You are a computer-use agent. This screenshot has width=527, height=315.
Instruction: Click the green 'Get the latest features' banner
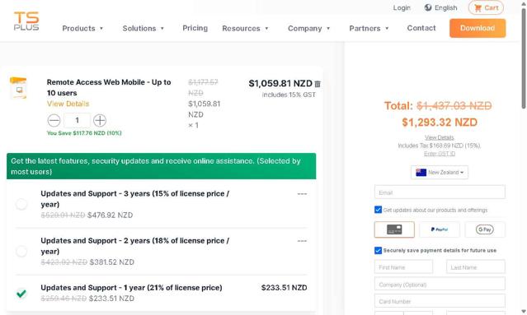pos(162,166)
